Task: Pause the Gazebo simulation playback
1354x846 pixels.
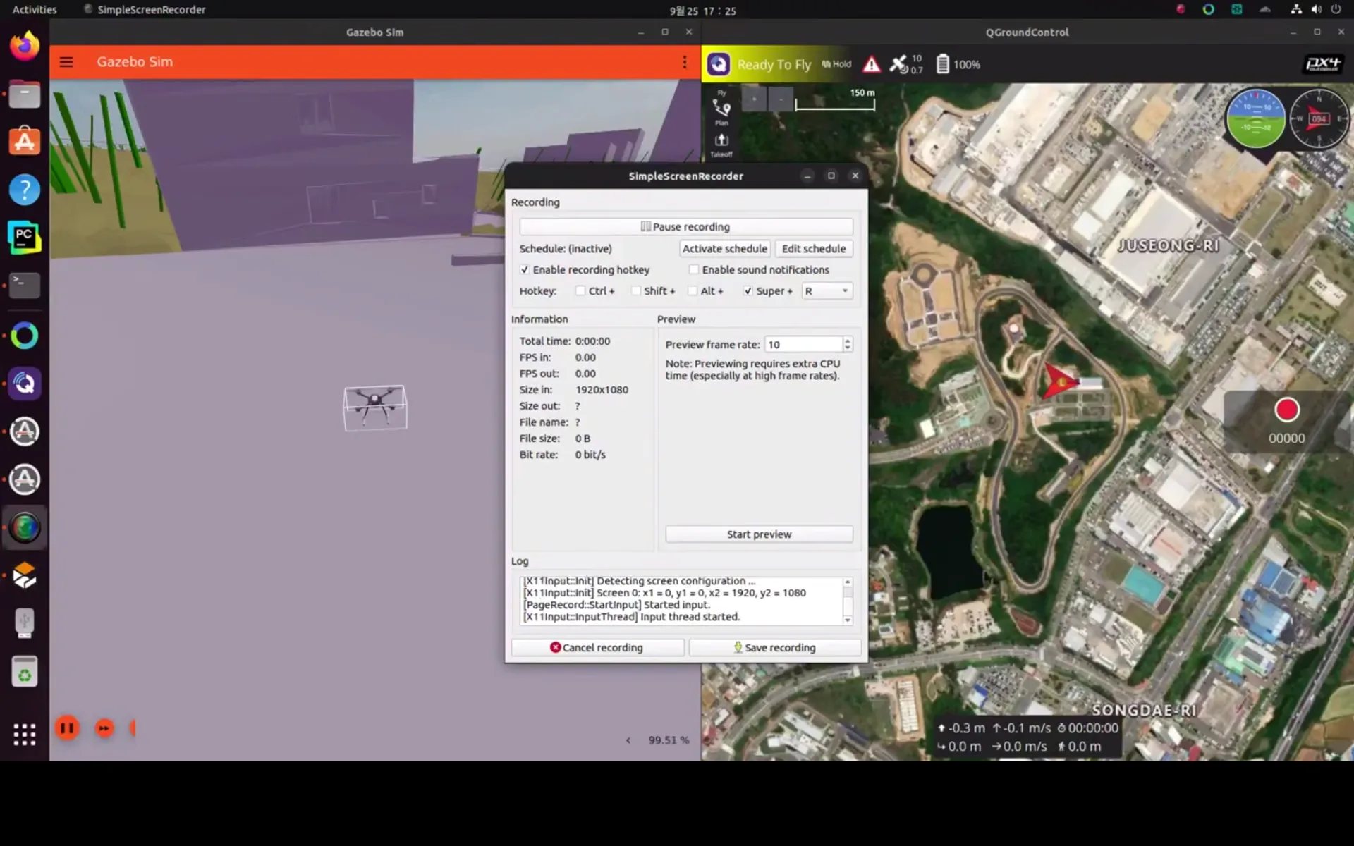Action: 67,728
